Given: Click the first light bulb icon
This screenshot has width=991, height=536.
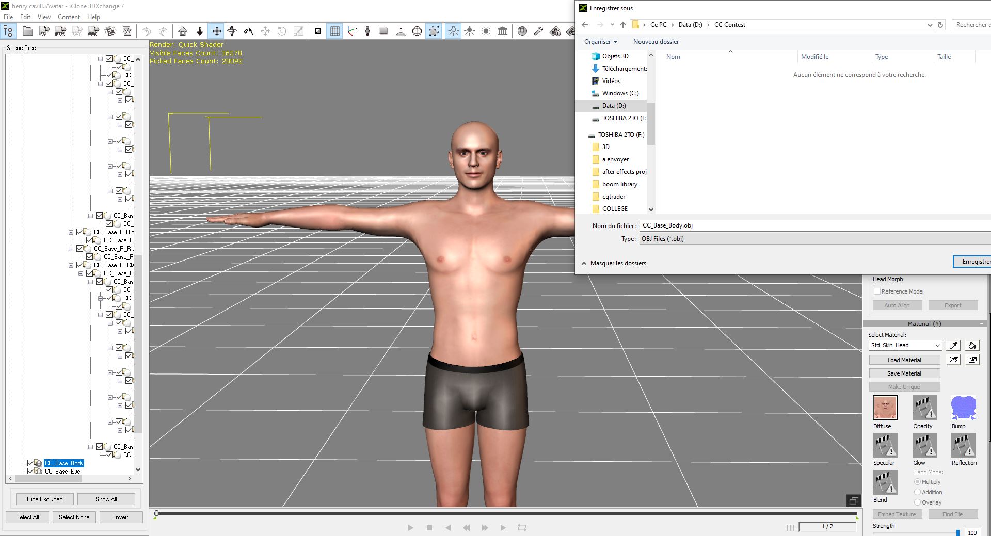Looking at the screenshot, I should coord(453,31).
